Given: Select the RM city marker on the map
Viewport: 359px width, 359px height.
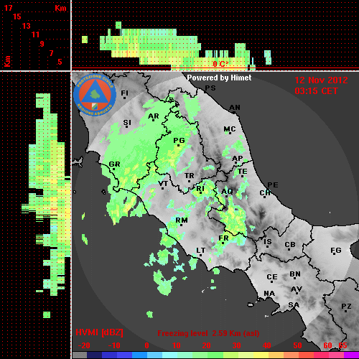Looking at the screenshot, I should pyautogui.click(x=182, y=221).
